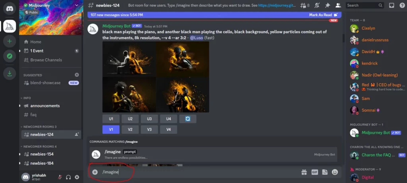This screenshot has height=183, width=407.
Task: Open Discord direct messages home icon
Action: [x=10, y=9]
